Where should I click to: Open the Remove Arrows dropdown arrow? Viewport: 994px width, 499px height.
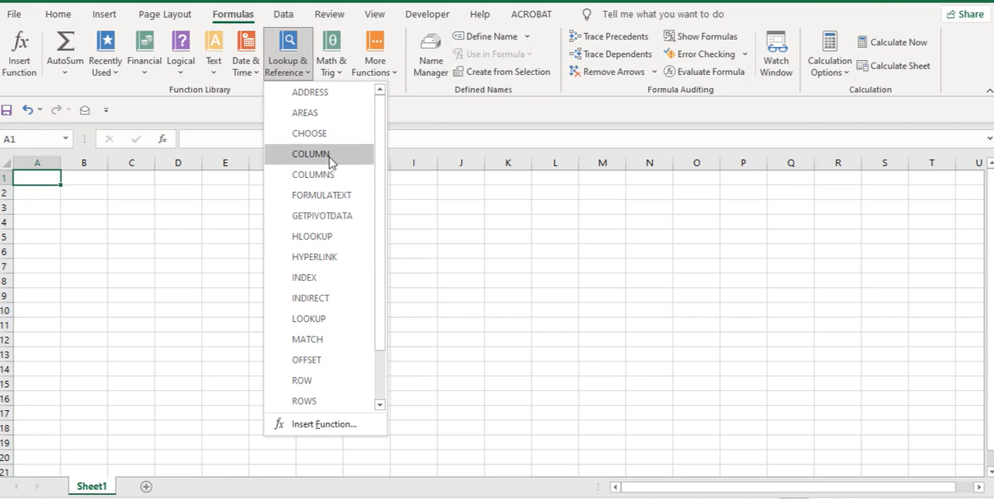(654, 72)
